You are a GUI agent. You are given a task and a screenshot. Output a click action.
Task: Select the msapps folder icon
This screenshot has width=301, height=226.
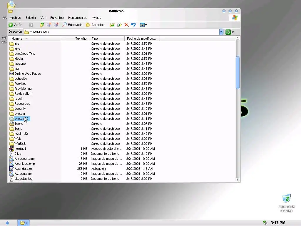click(x=12, y=64)
